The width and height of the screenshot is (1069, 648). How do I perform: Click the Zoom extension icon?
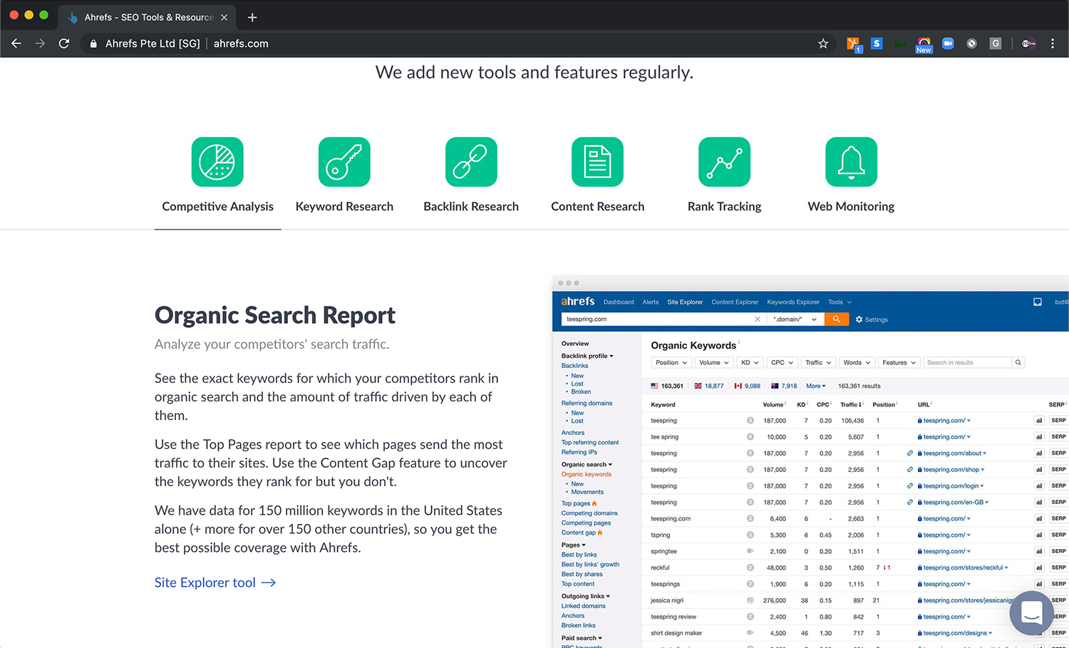(948, 43)
